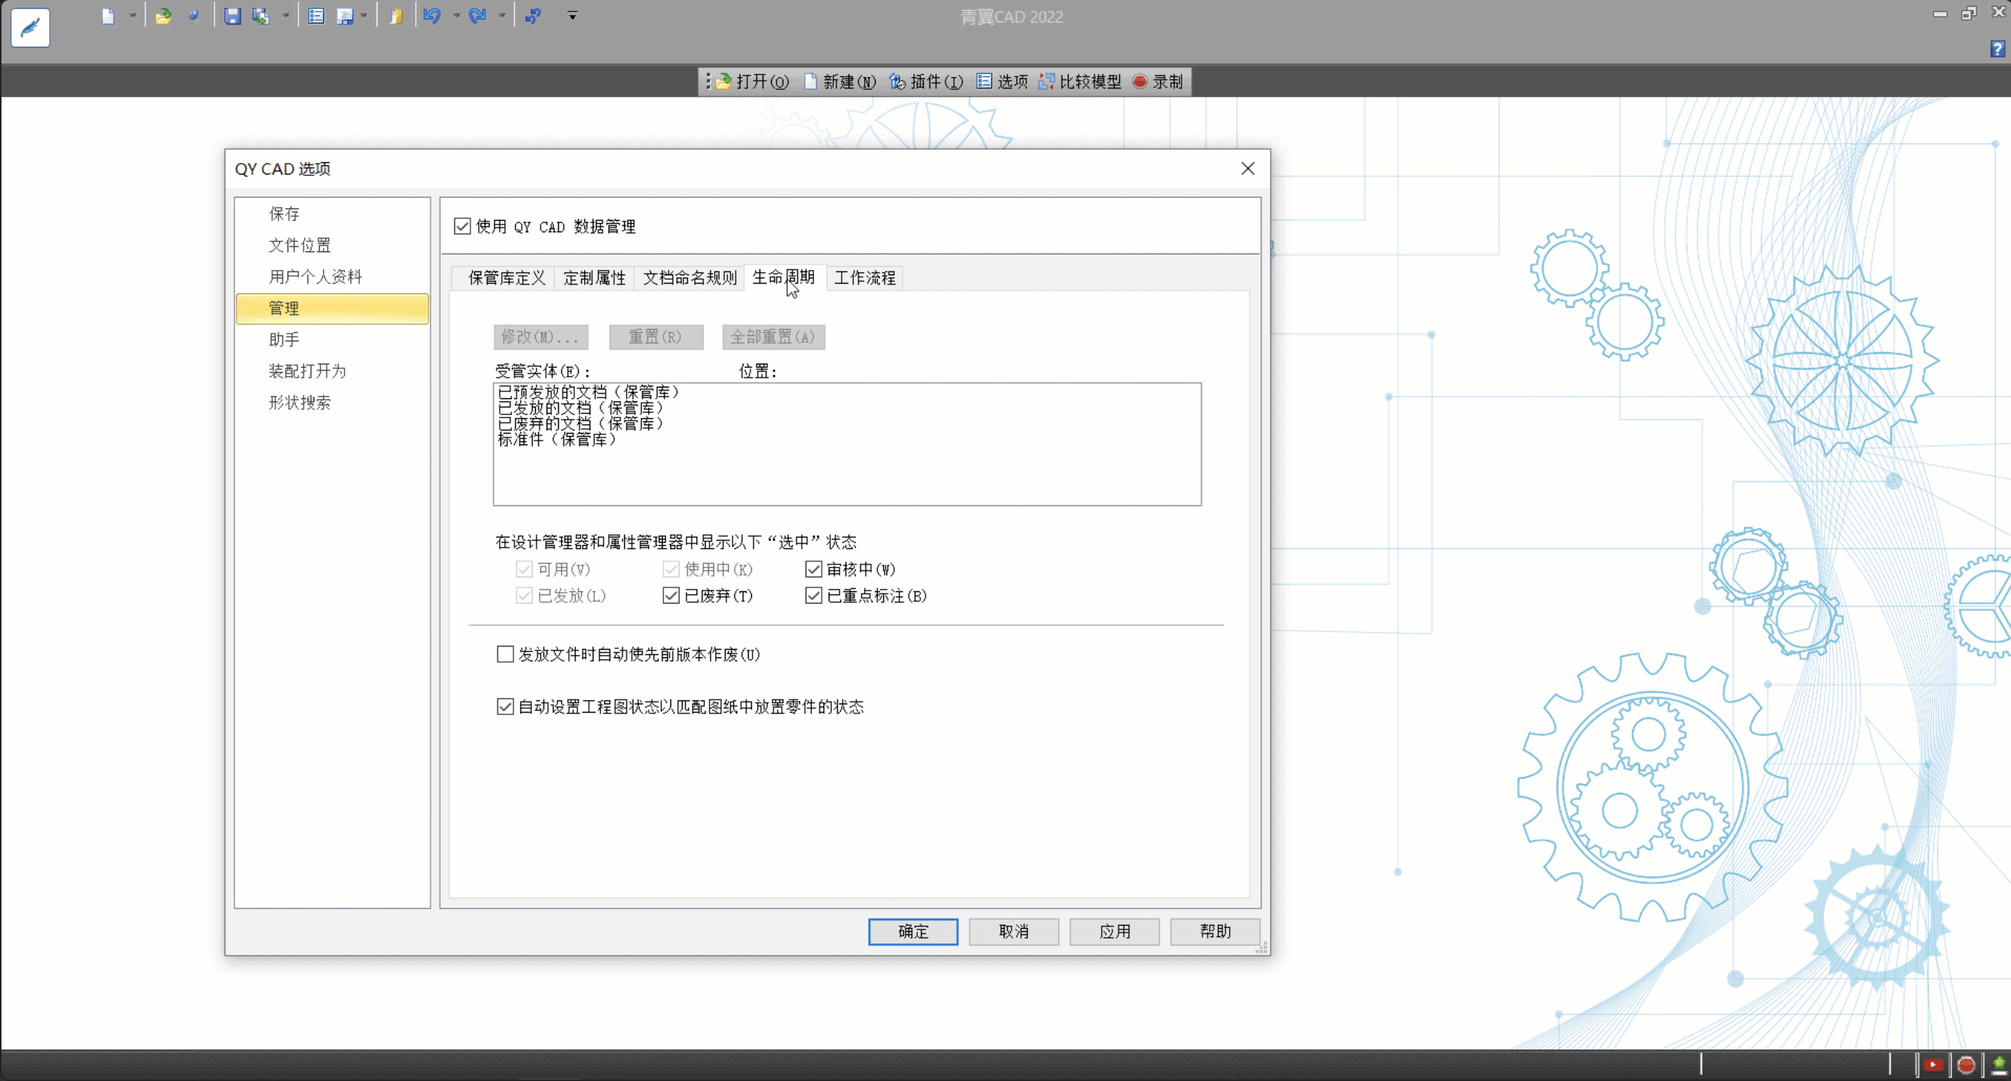The image size is (2011, 1081).
Task: Click the yellow door close-document icon
Action: 397,15
